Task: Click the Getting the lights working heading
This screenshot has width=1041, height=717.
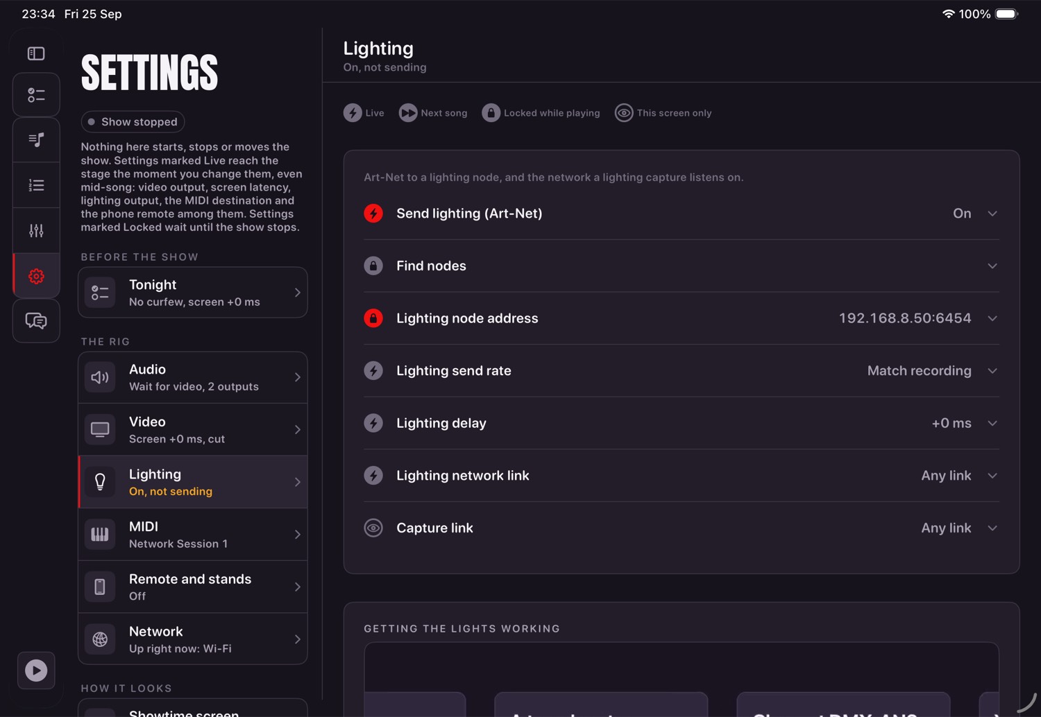Action: coord(462,629)
